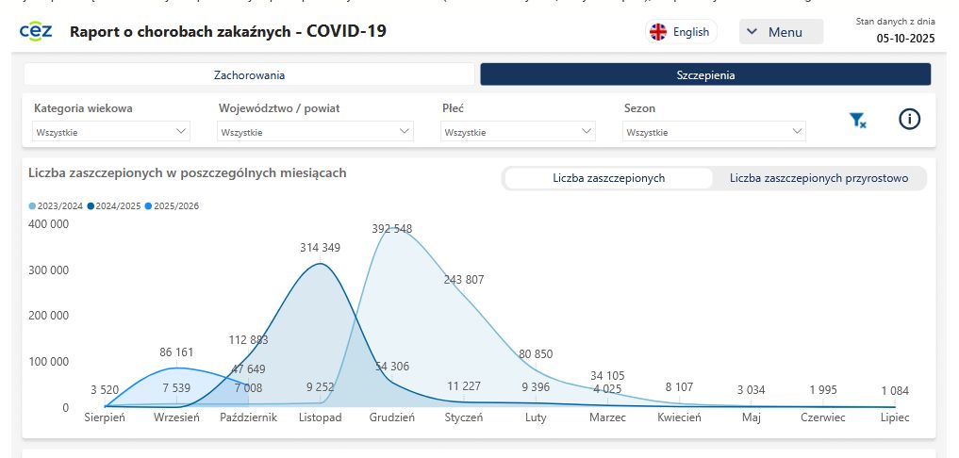
Task: Click the 392 548 peak data label
Action: [x=392, y=229]
